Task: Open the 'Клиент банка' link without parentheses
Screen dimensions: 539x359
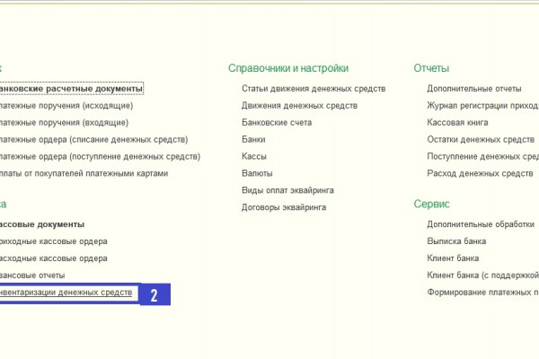Action: coord(453,258)
